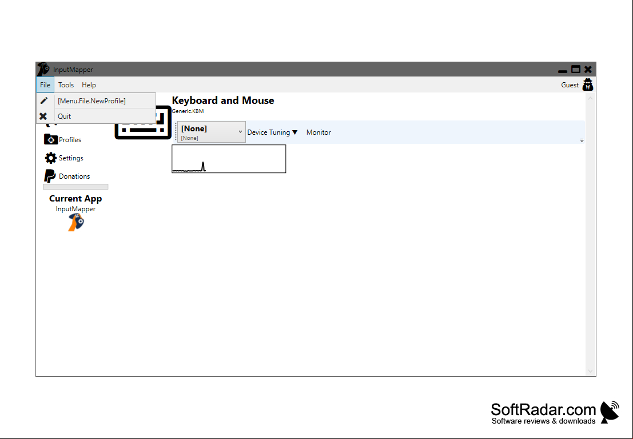Click the InputMapper text under Current App
Viewport: 633px width, 439px height.
click(75, 209)
